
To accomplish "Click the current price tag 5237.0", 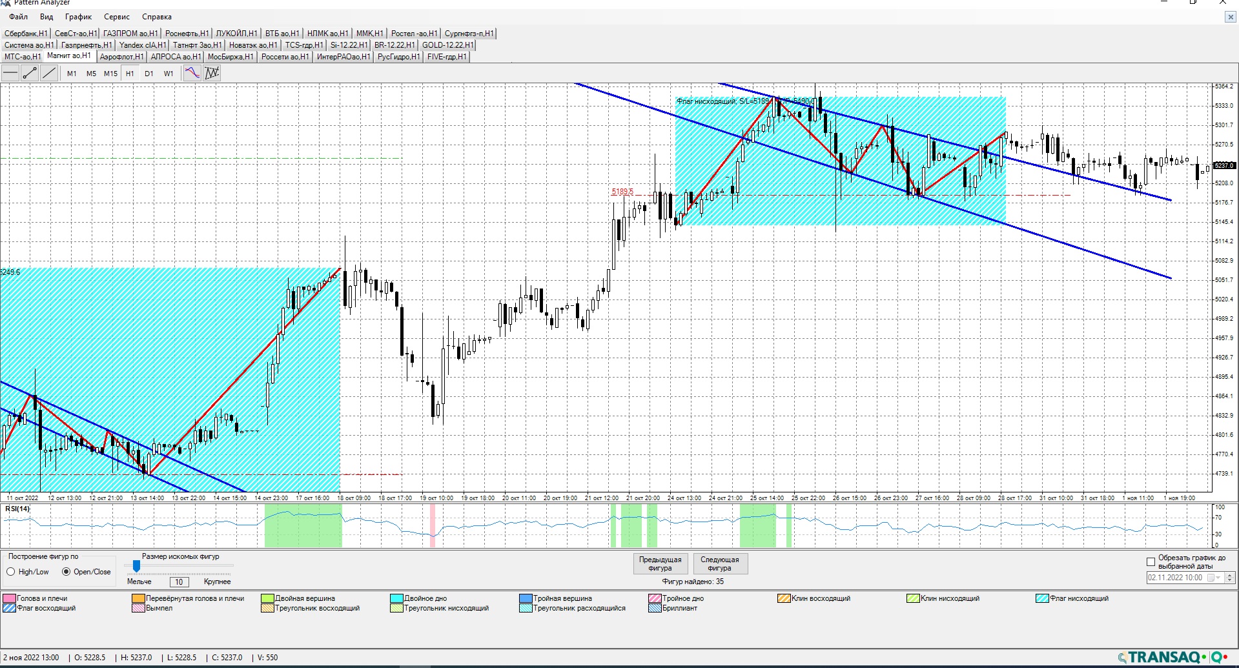I will click(x=1224, y=166).
